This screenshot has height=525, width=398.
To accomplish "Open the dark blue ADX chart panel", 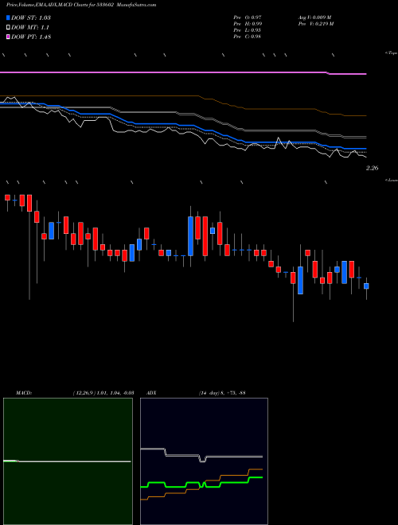I will (204, 461).
